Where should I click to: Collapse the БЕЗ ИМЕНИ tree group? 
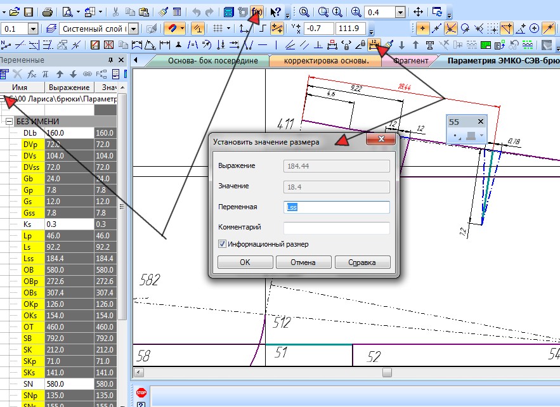click(x=9, y=122)
